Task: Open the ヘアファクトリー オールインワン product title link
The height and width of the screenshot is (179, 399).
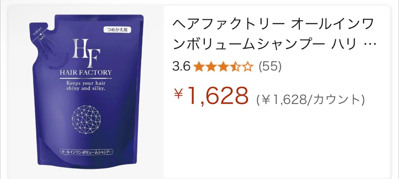Action: coord(275,35)
